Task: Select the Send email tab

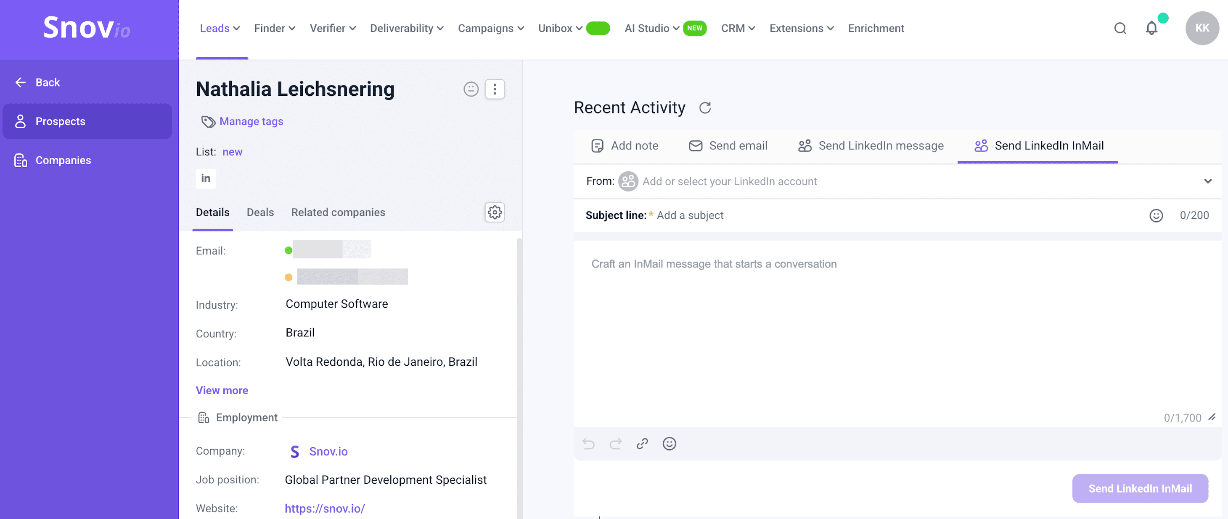Action: click(x=728, y=146)
